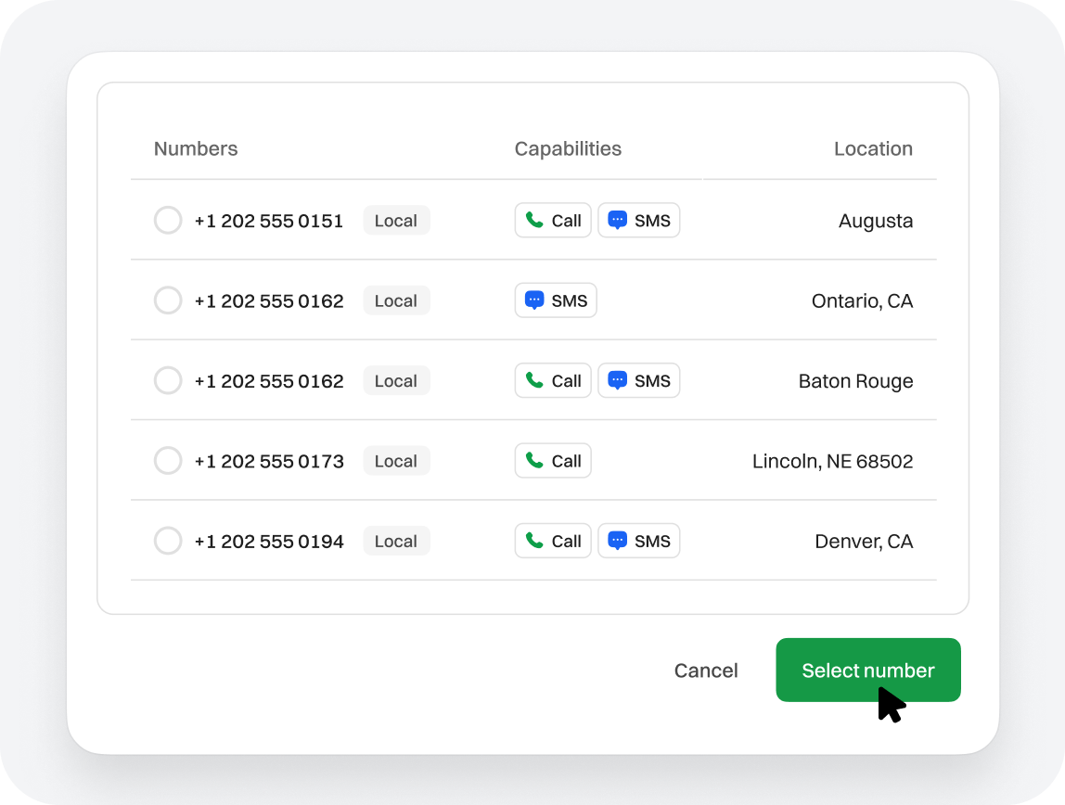This screenshot has width=1065, height=805.
Task: Click the SMS bubble icon in Baton Rouge row
Action: coord(617,381)
